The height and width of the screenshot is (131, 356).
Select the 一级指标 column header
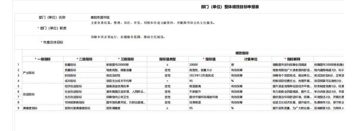tap(43, 59)
